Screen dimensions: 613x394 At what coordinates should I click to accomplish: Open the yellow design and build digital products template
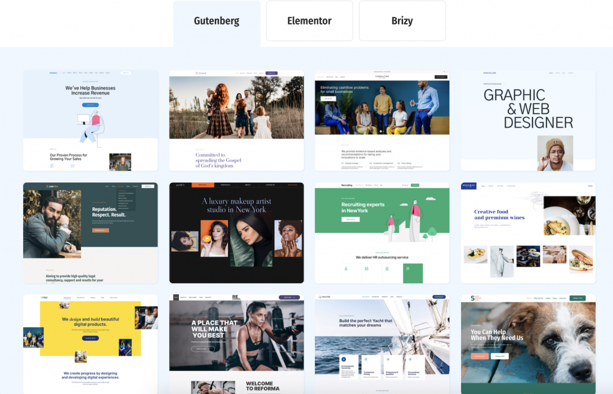[x=90, y=344]
